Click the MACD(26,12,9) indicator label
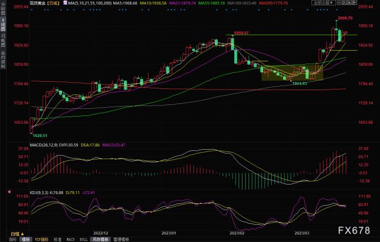The height and width of the screenshot is (242, 380). point(44,145)
